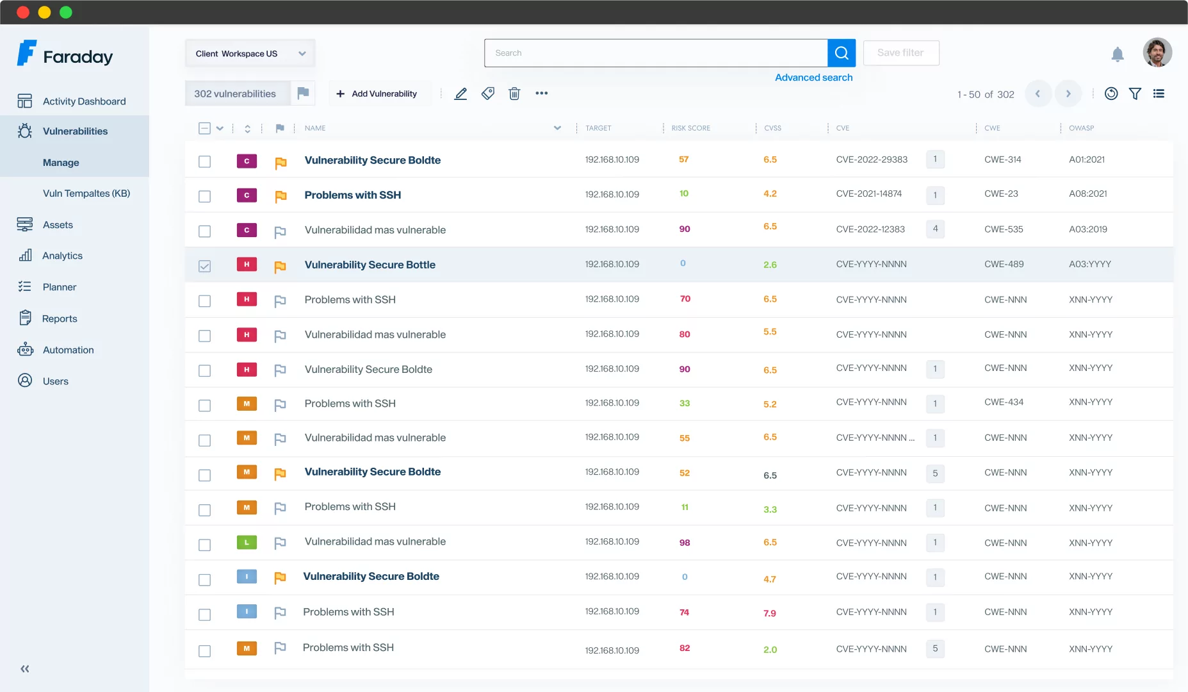Viewport: 1188px width, 692px height.
Task: Open the dropdown arrow beside select-all checkbox
Action: click(220, 128)
